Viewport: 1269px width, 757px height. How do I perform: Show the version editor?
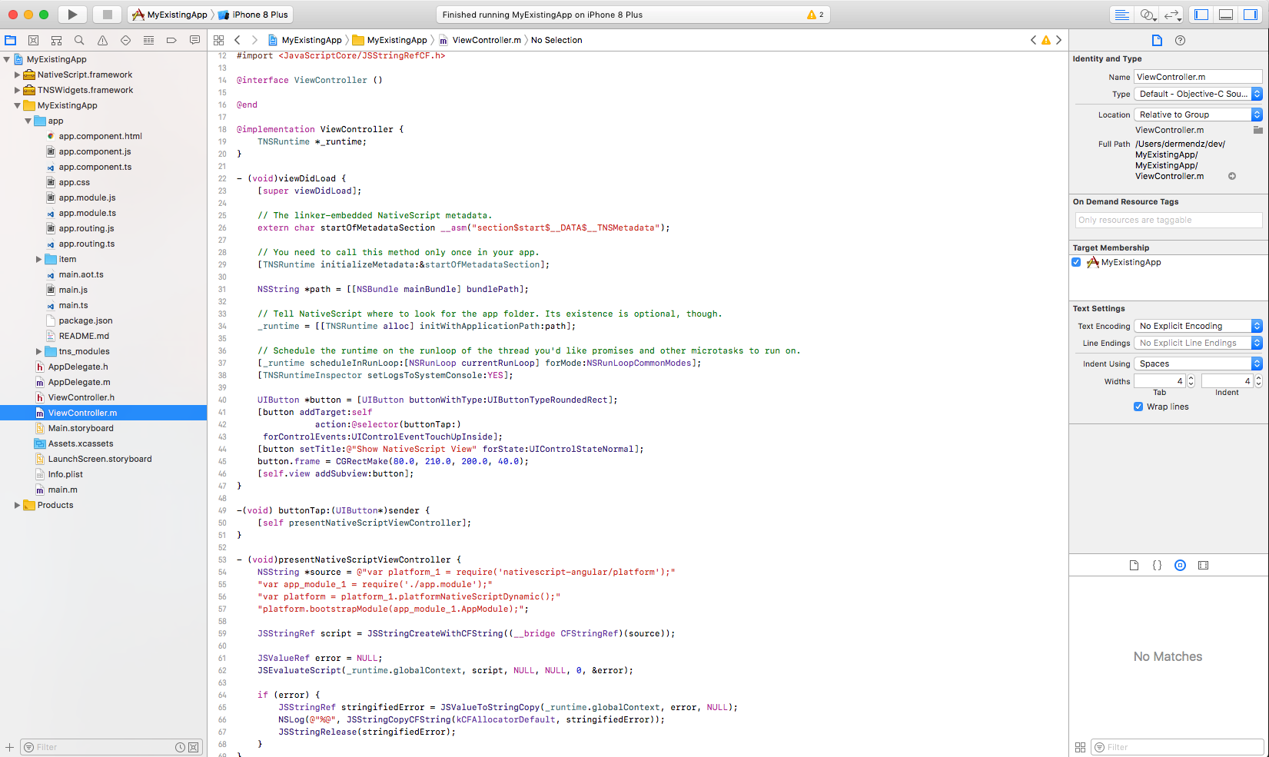pyautogui.click(x=1171, y=15)
